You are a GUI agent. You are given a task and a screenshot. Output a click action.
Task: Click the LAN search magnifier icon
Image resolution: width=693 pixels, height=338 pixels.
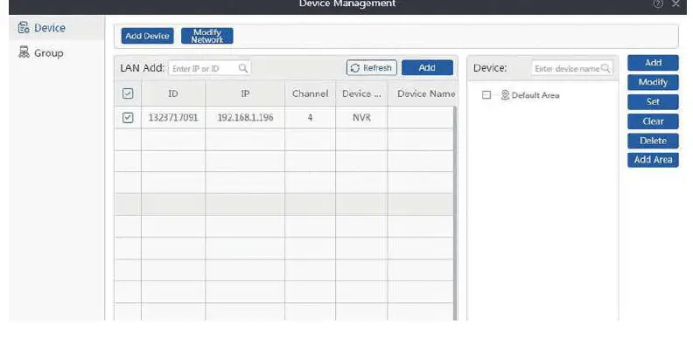point(243,68)
